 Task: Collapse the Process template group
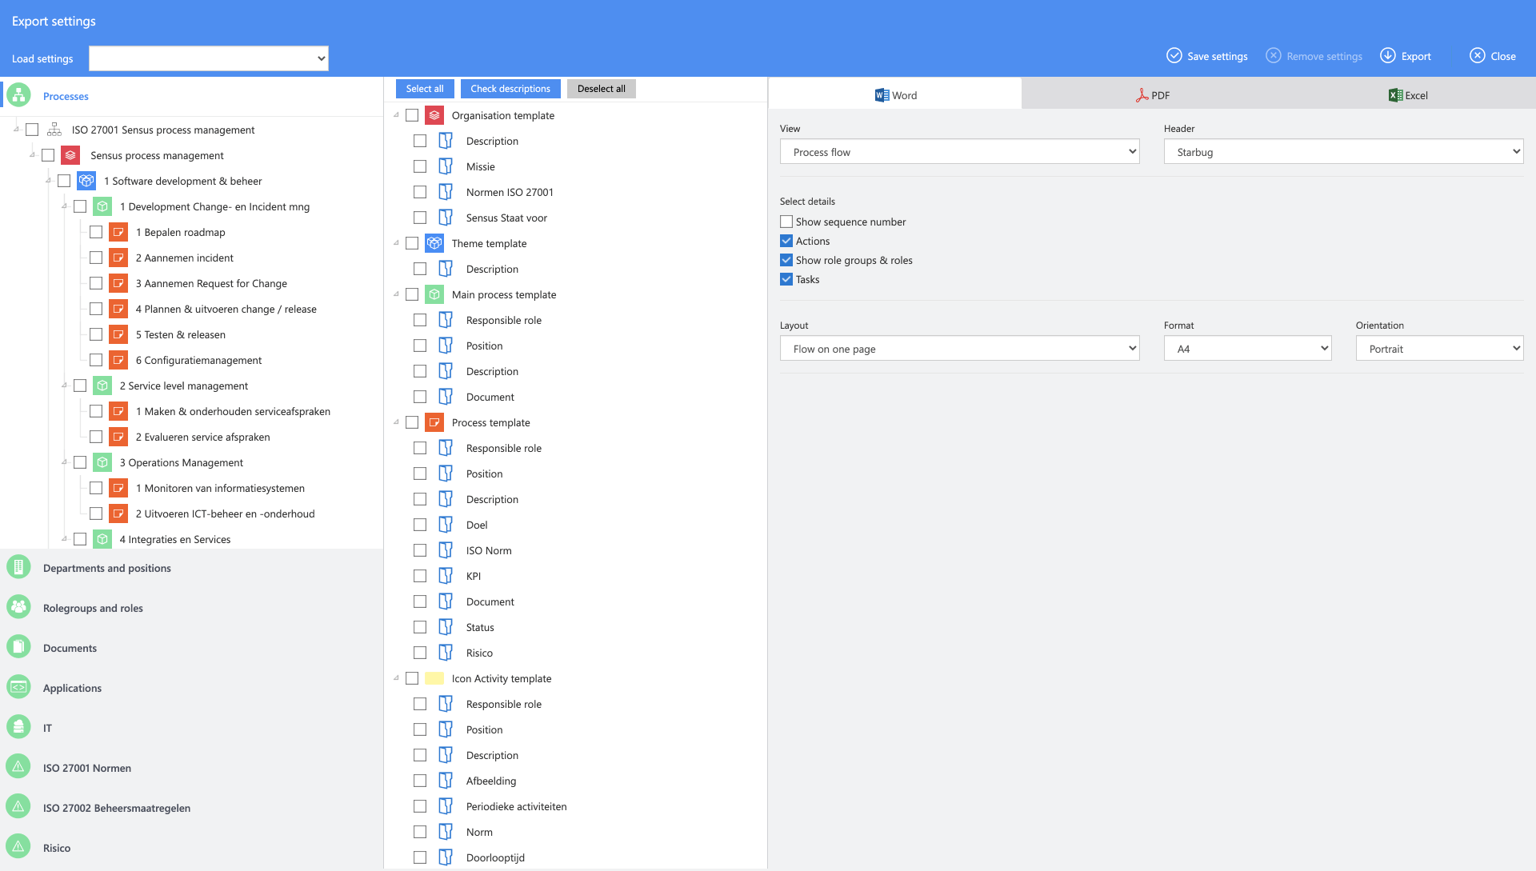pos(396,422)
